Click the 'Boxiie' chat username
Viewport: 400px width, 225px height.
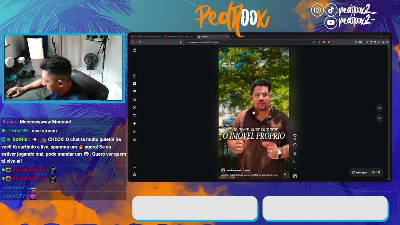(x=9, y=122)
